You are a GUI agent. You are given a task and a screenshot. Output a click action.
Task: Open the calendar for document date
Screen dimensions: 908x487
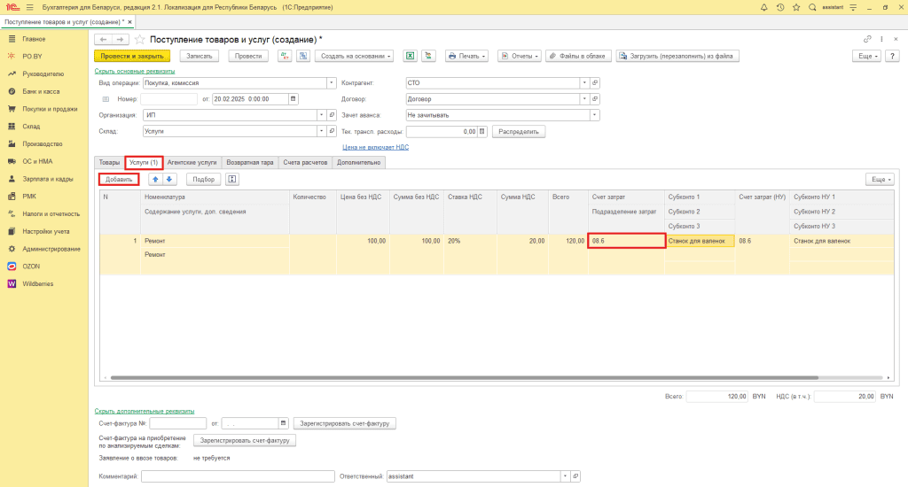[x=293, y=99]
